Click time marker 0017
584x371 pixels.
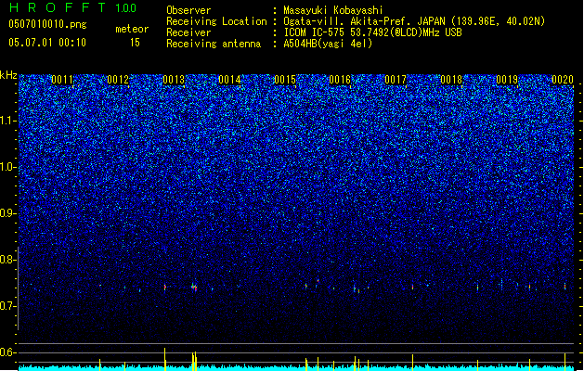[x=396, y=80]
